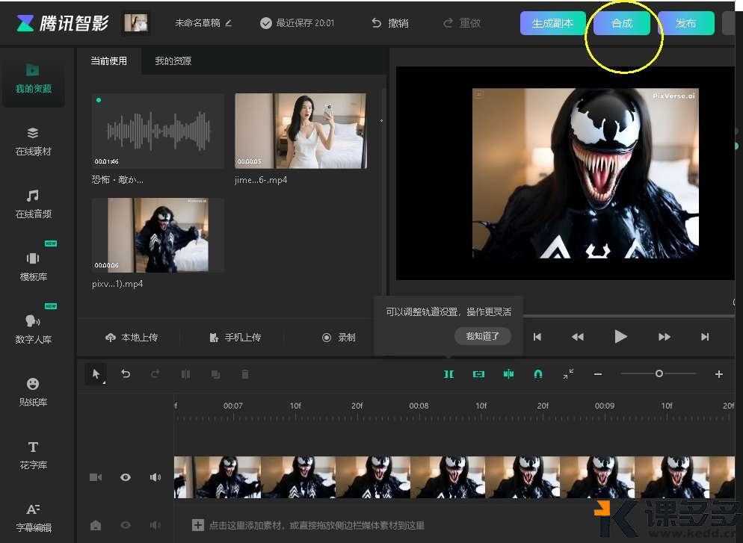The image size is (743, 543).
Task: Open 贴纸库 sticker library
Action: pos(33,392)
